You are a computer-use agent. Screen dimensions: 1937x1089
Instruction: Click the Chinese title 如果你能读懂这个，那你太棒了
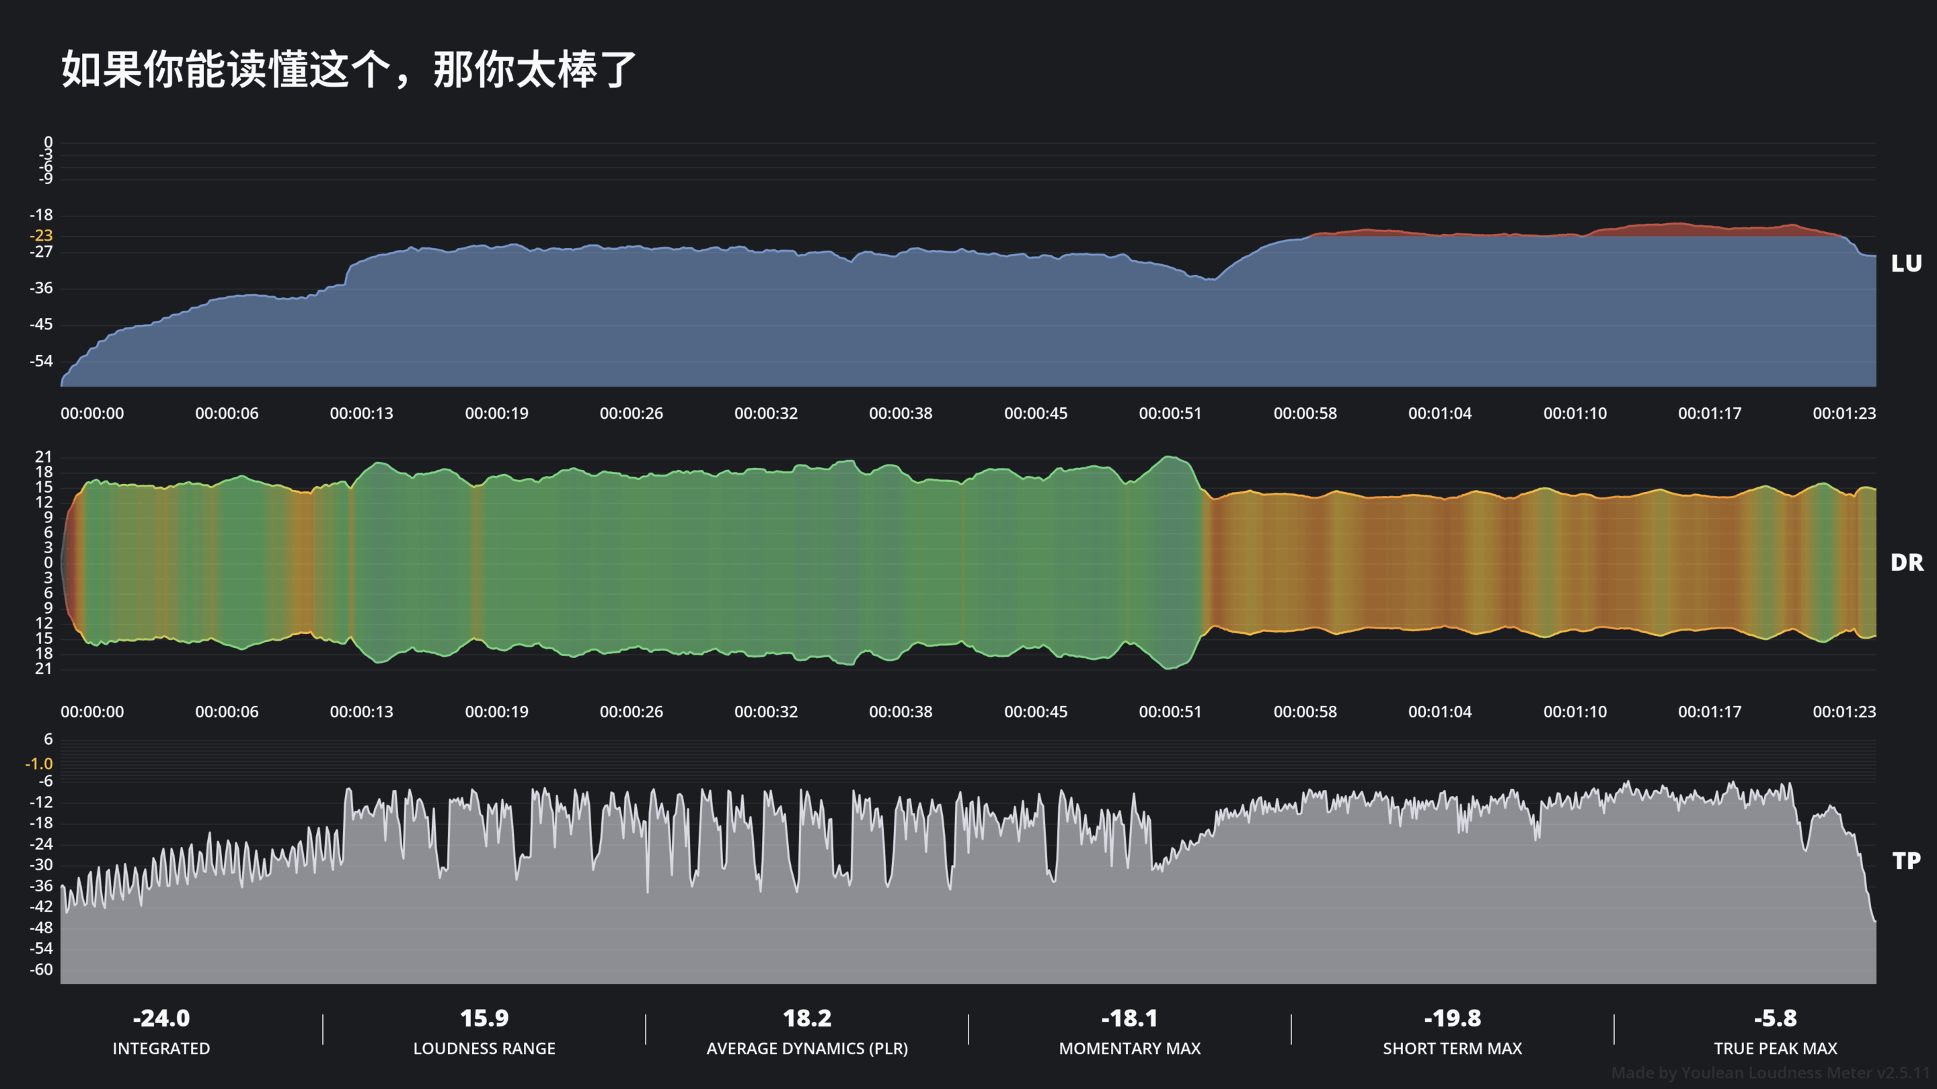click(x=348, y=70)
